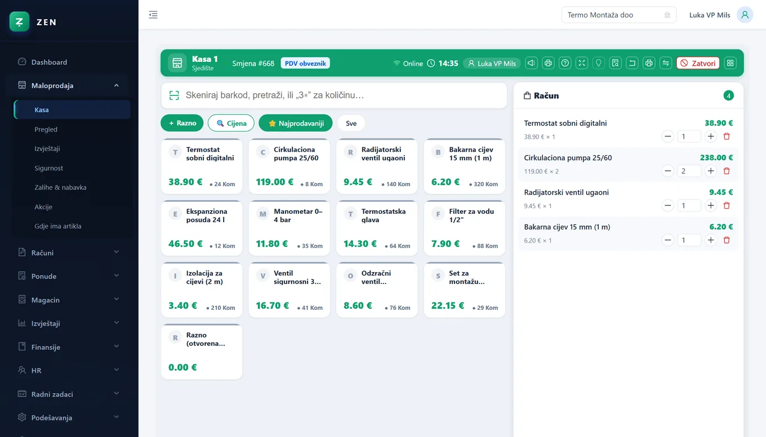Click the Cijena lookup button
This screenshot has width=766, height=437.
click(231, 123)
